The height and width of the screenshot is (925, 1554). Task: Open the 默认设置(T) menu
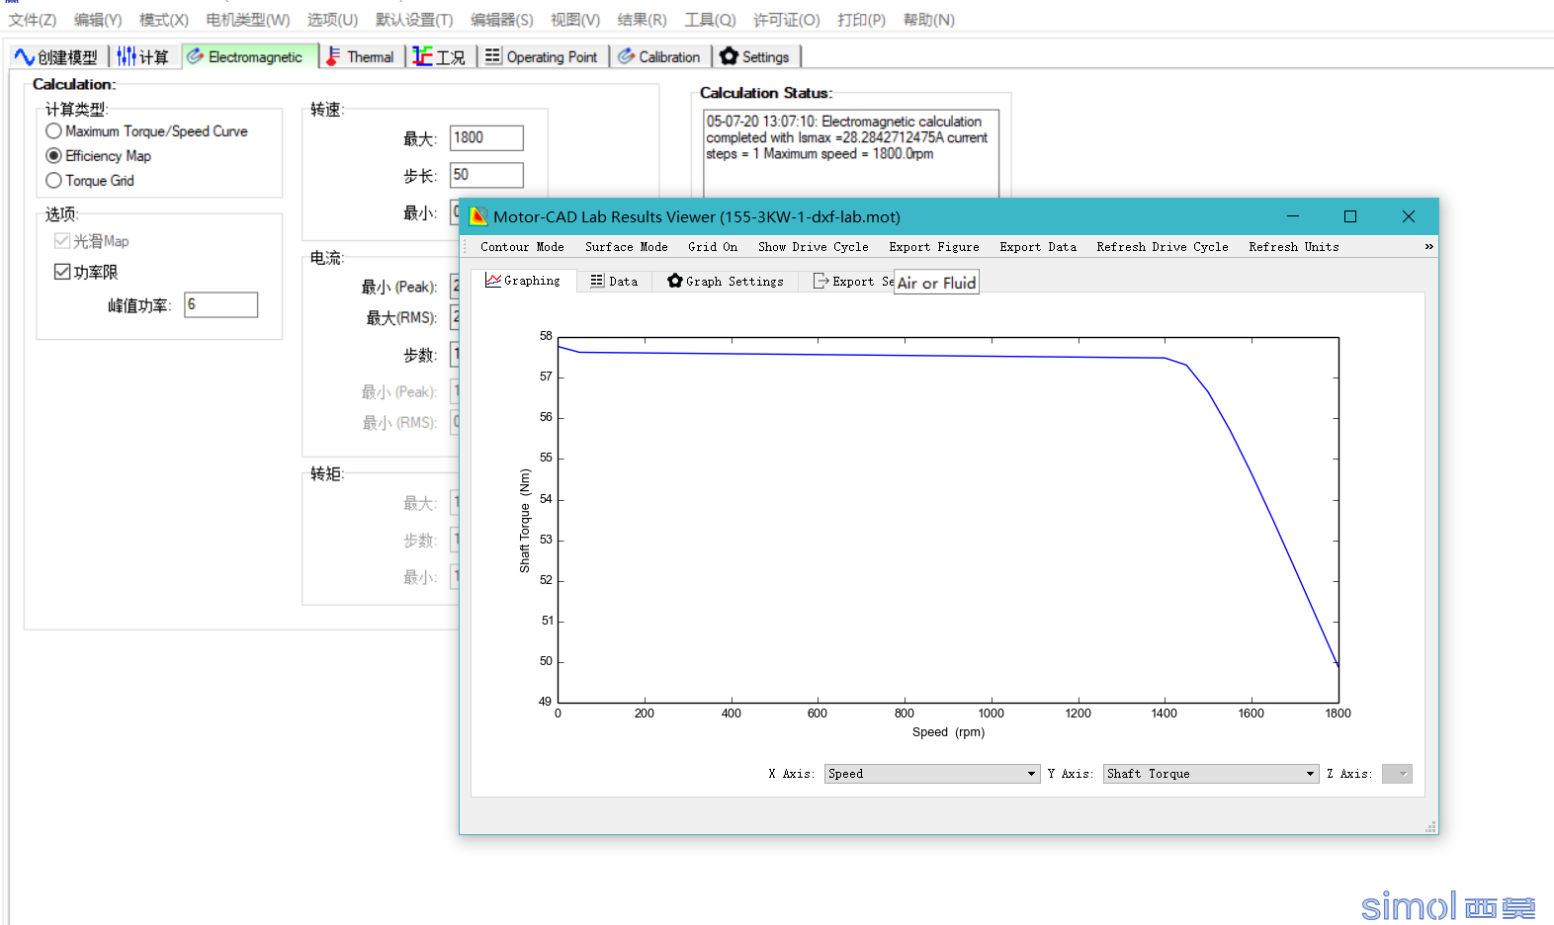(414, 20)
